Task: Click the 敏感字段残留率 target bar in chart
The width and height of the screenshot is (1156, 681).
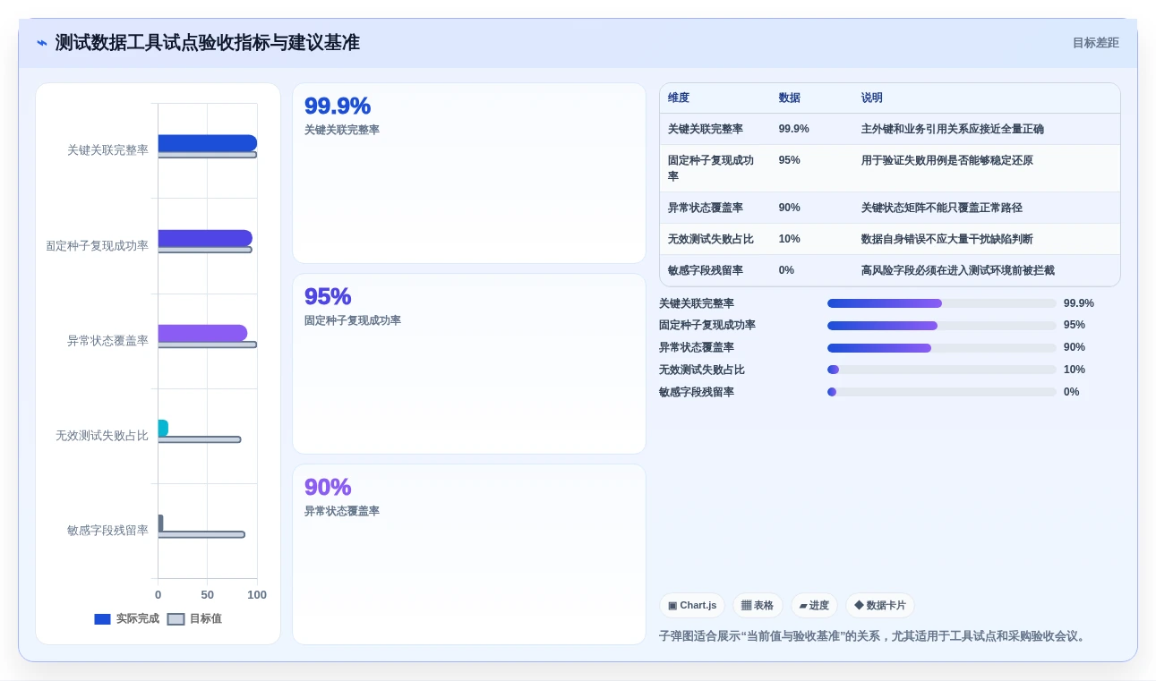Action: pos(201,534)
